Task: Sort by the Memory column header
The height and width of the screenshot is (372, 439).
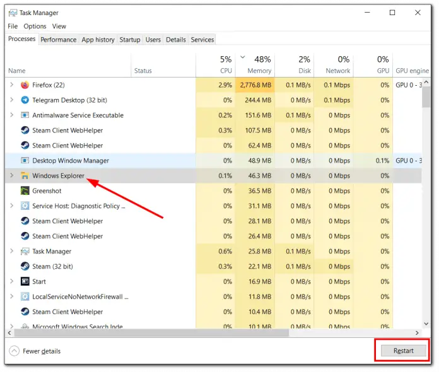Action: [255, 65]
